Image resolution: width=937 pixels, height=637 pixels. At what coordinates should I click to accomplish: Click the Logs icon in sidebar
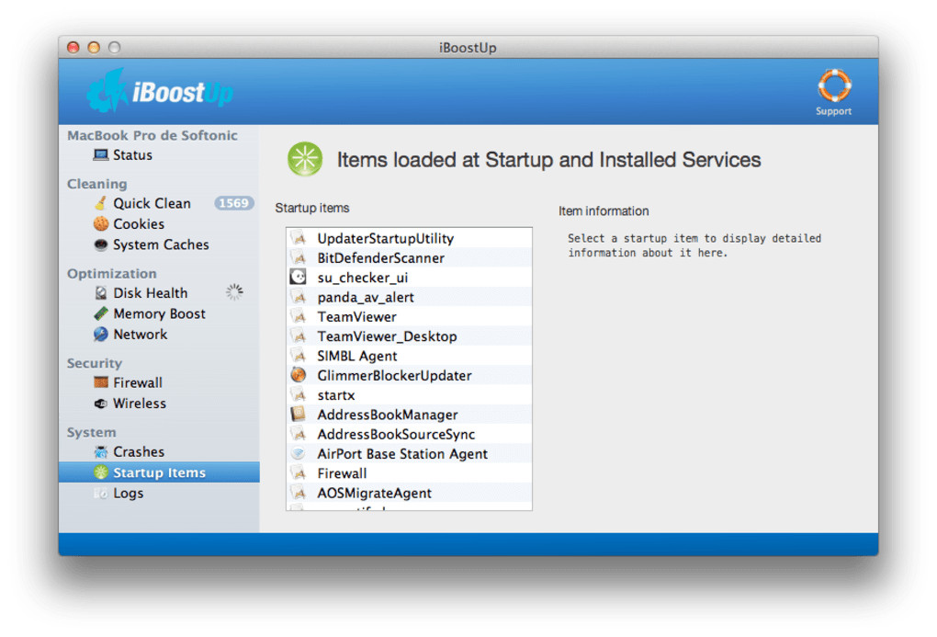[x=101, y=494]
